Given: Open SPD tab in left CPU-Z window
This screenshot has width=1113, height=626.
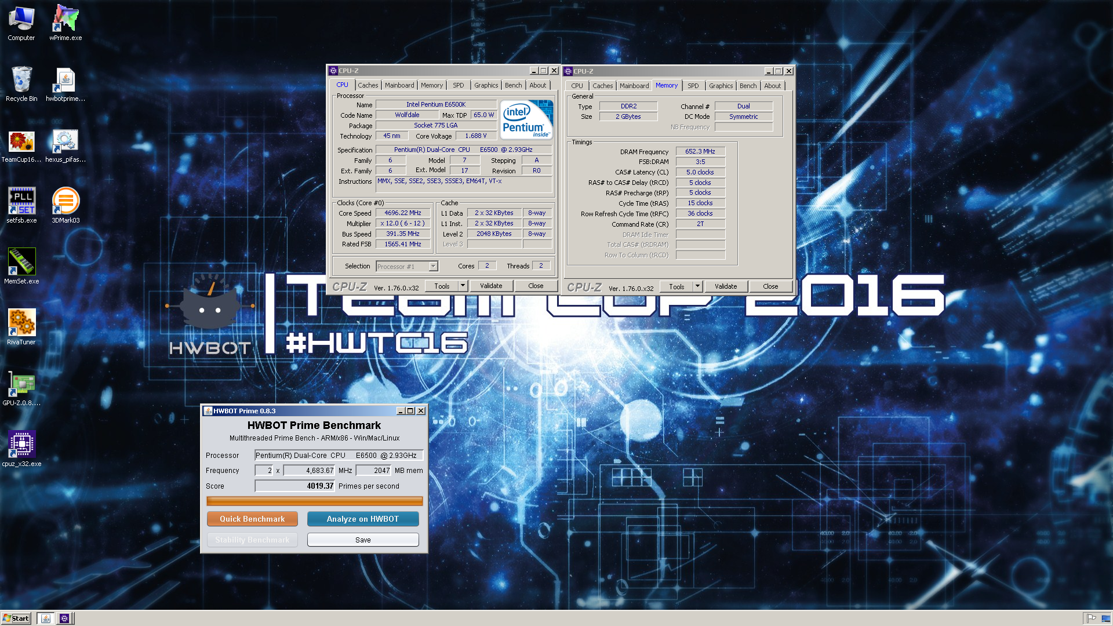Looking at the screenshot, I should 459,85.
